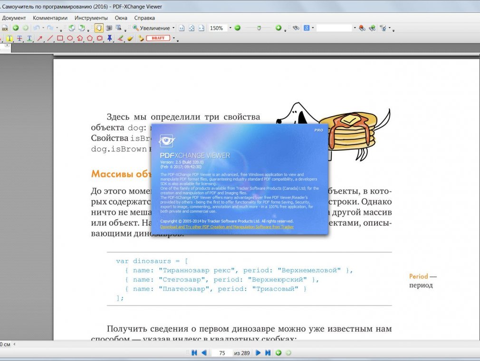
Task: Adjust the zoom slider handle
Action: click(259, 28)
